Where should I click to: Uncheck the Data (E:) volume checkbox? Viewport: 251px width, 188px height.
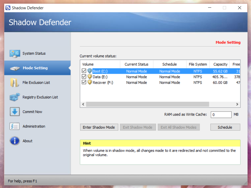(x=84, y=77)
